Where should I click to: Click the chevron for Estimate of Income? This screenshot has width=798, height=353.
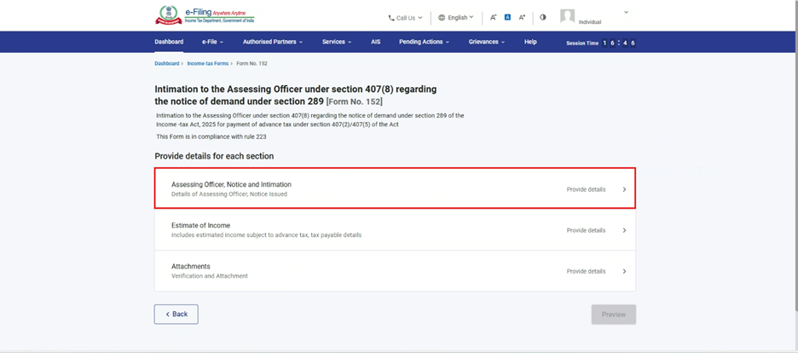coord(624,230)
